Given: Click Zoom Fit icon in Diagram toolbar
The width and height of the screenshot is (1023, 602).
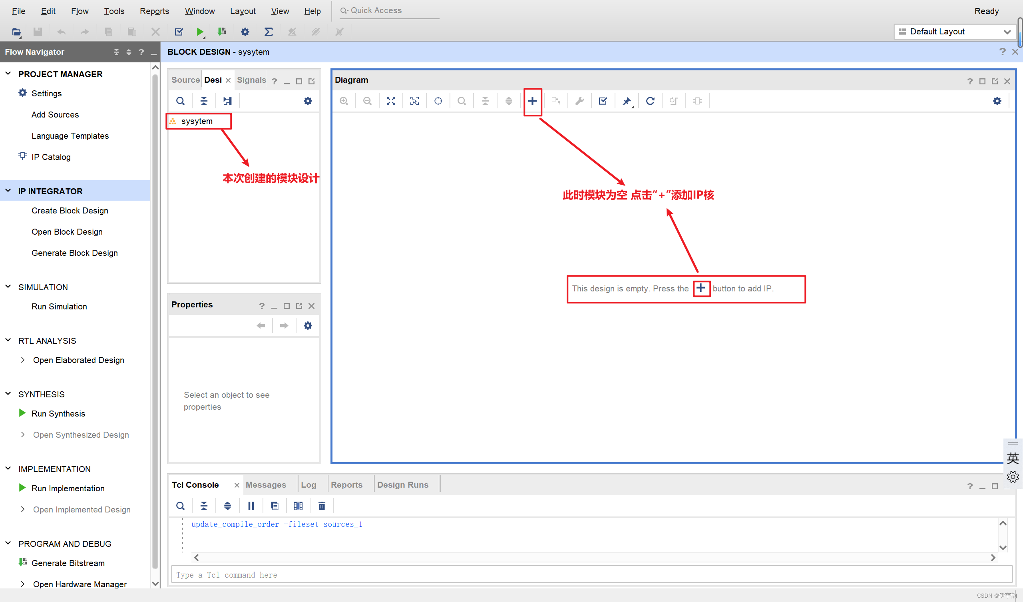Looking at the screenshot, I should pyautogui.click(x=391, y=101).
